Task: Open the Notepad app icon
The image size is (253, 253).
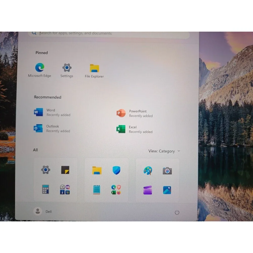Action: coord(97,189)
